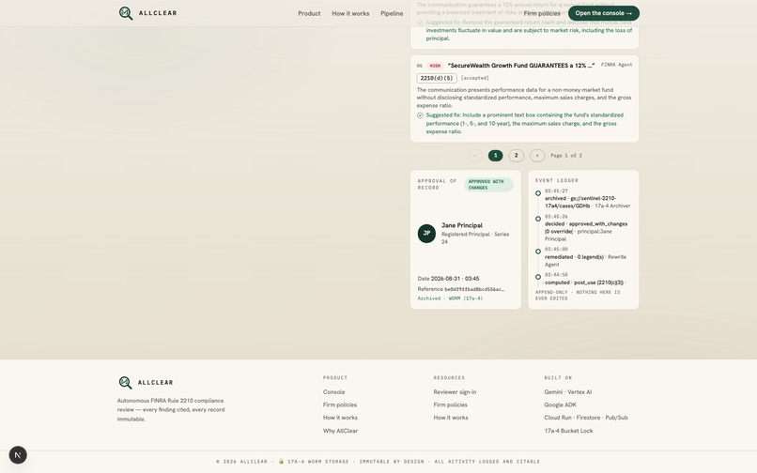Viewport: 757px width, 473px height.
Task: Click the AllClear logo icon in footer
Action: click(x=125, y=382)
